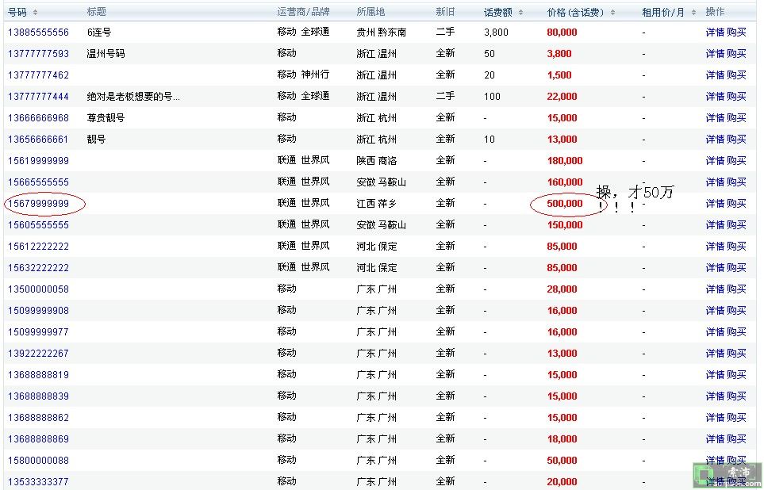Open 详情 for number 13688888869
This screenshot has width=764, height=490.
[x=715, y=439]
